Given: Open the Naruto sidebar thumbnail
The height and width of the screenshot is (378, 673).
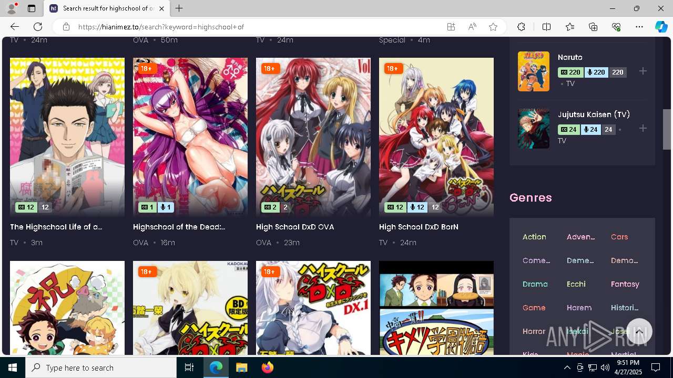Looking at the screenshot, I should 534,71.
